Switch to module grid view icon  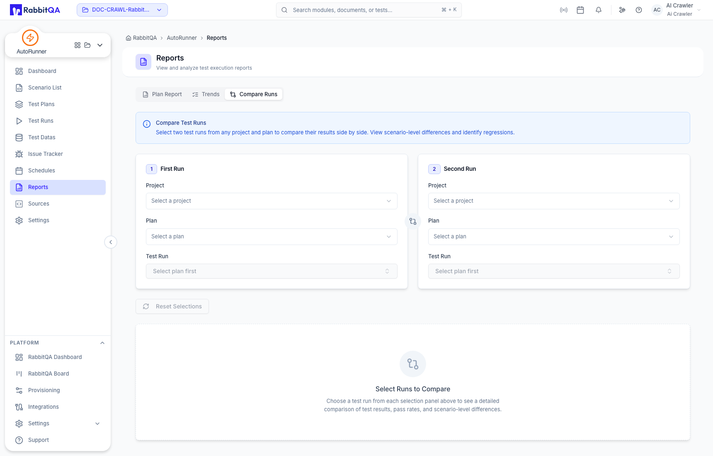[x=78, y=45]
